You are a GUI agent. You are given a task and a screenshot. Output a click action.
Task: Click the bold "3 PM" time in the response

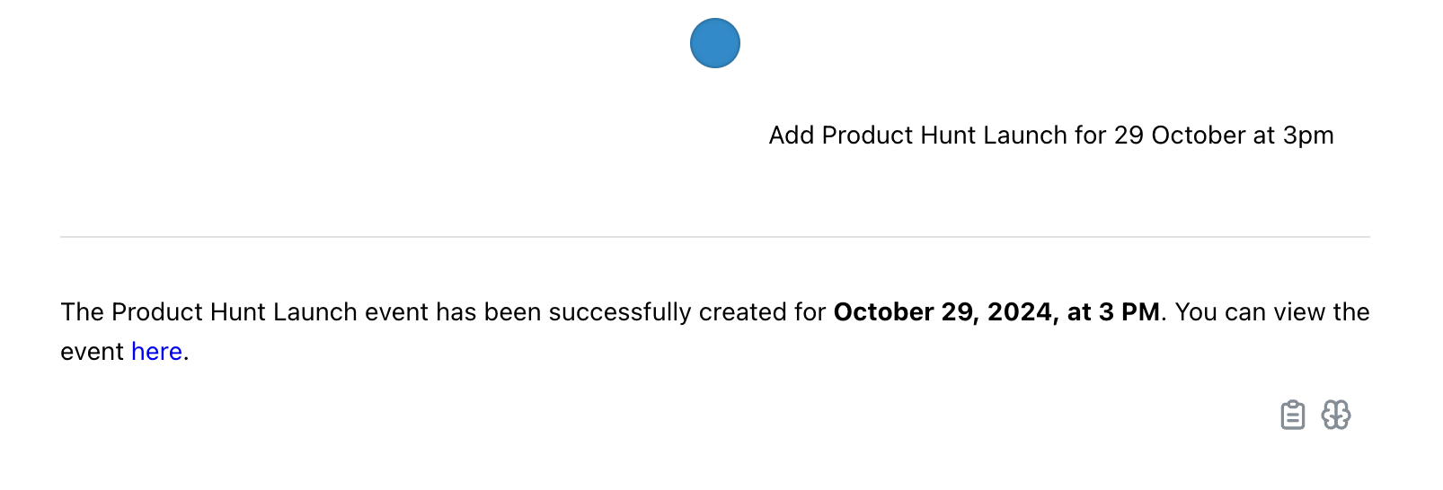click(1129, 312)
